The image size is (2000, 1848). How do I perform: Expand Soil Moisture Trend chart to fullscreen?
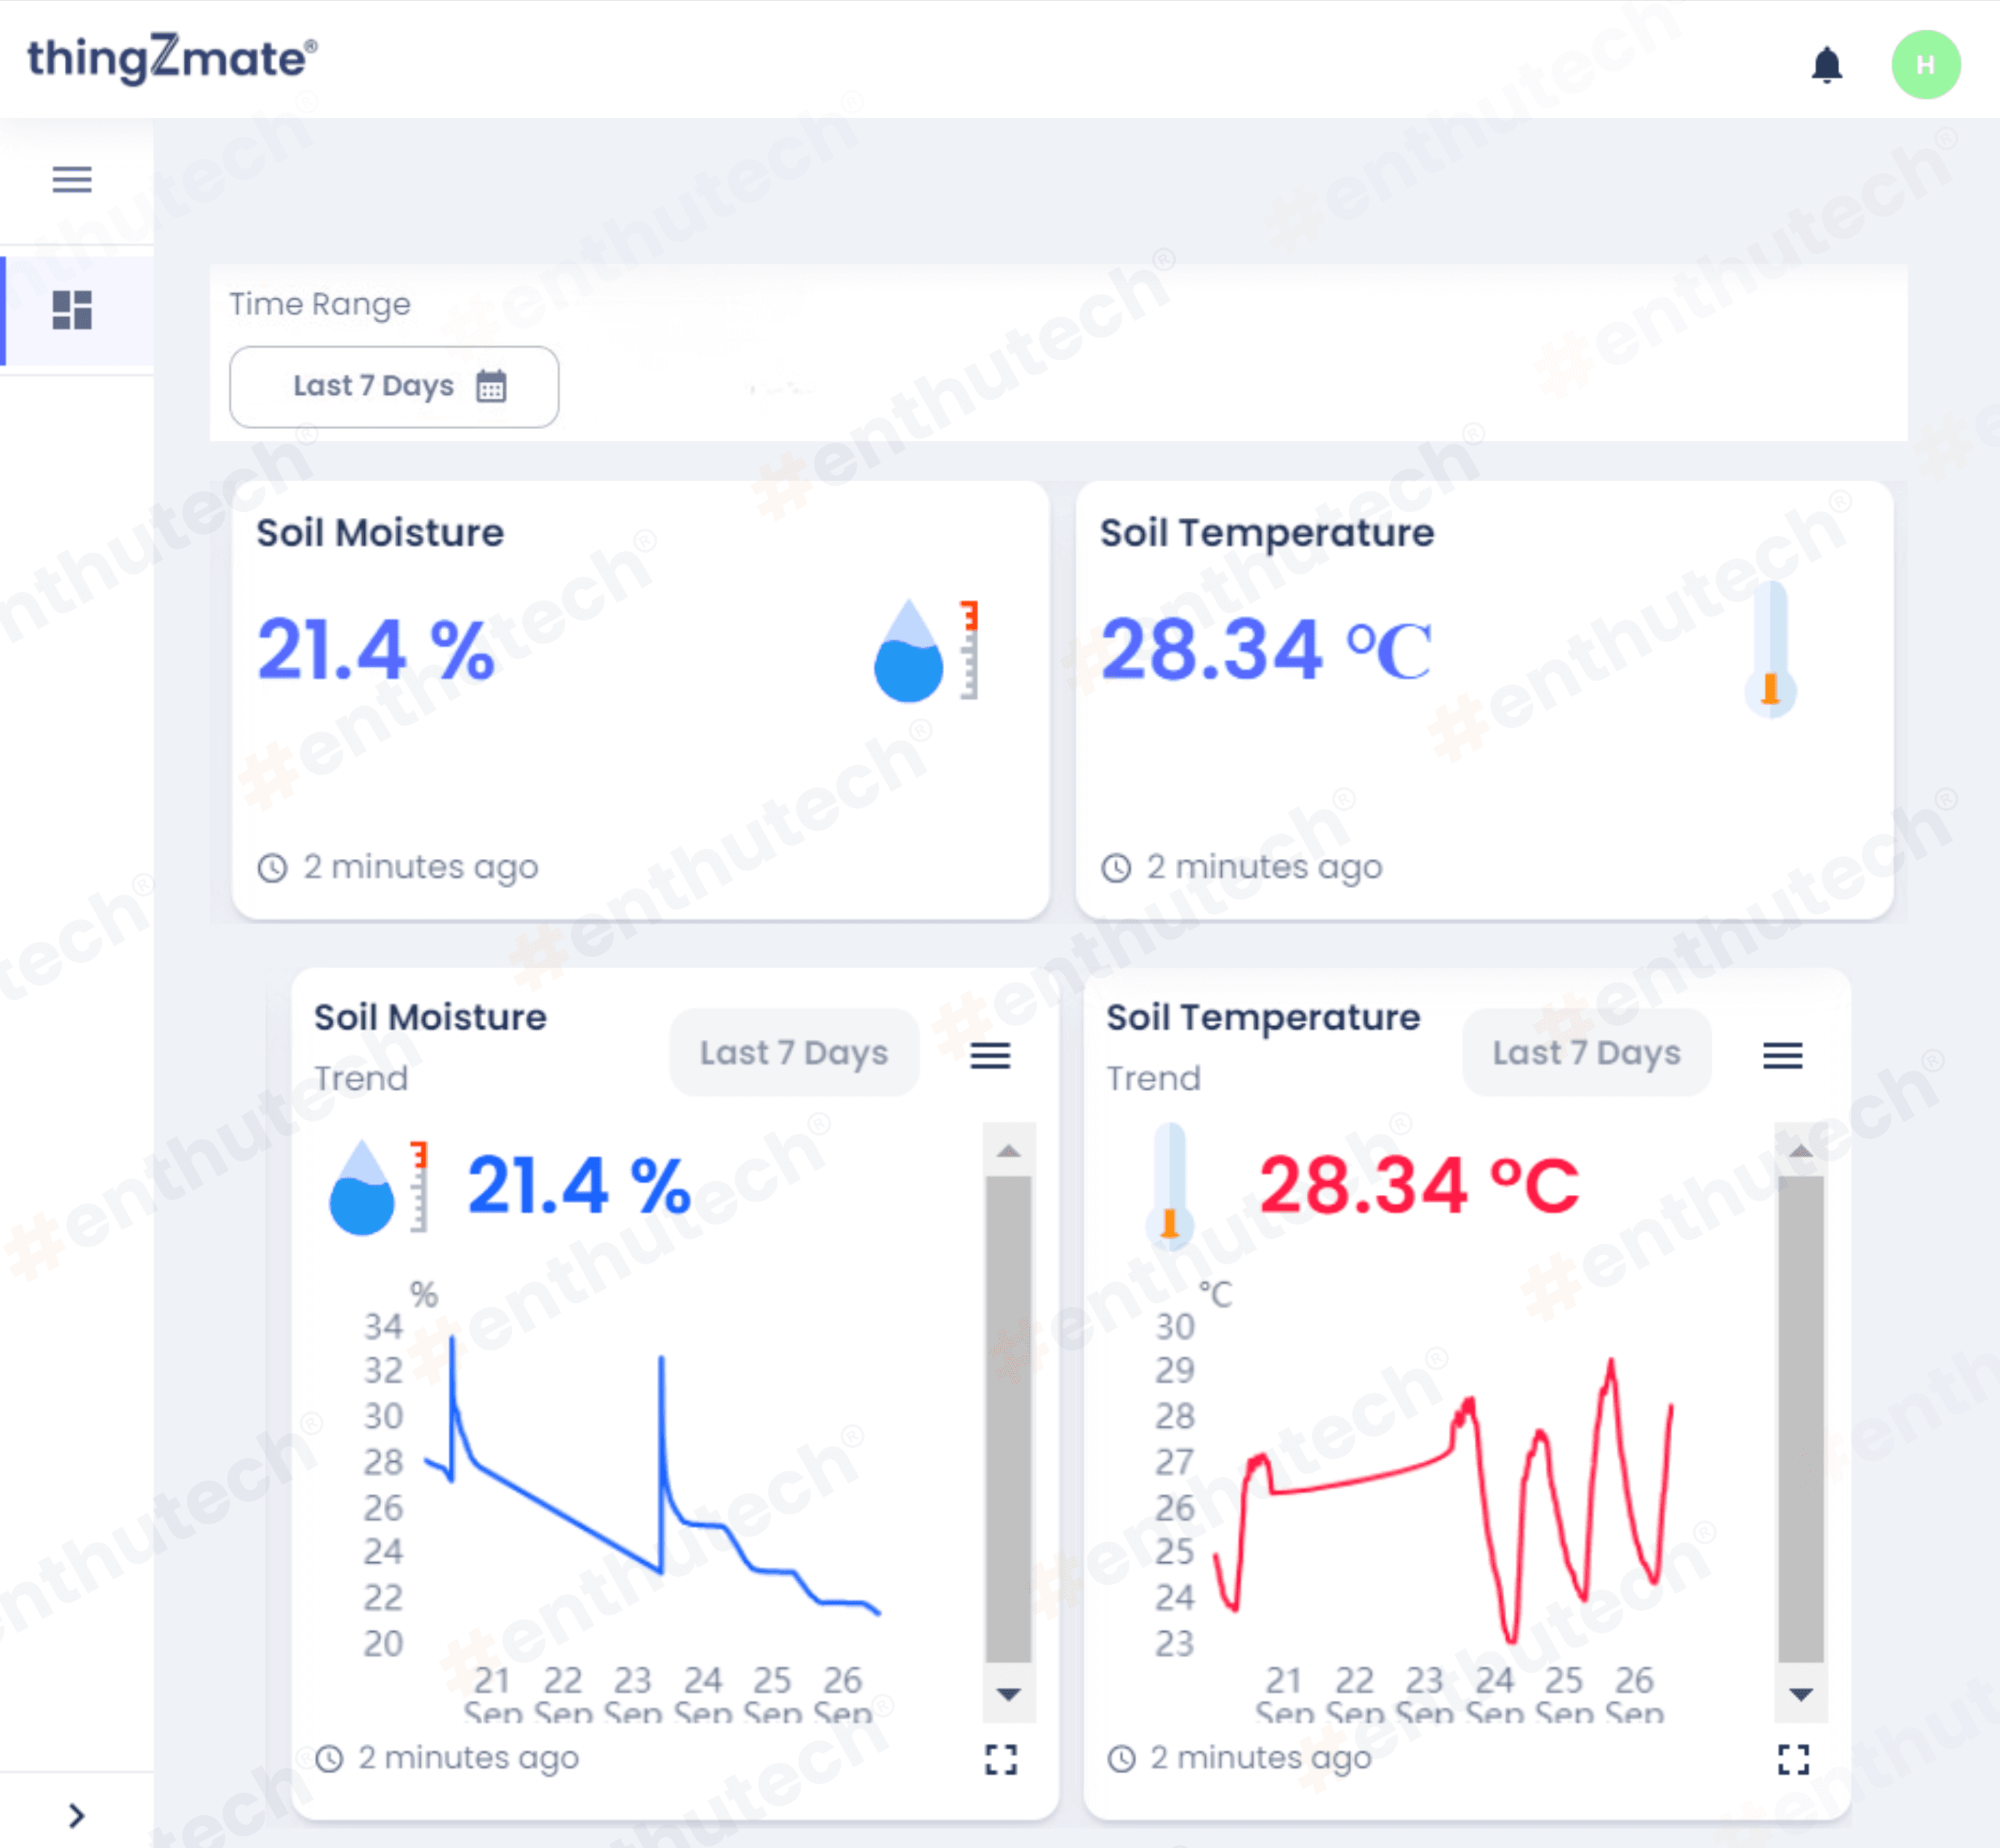tap(1001, 1759)
